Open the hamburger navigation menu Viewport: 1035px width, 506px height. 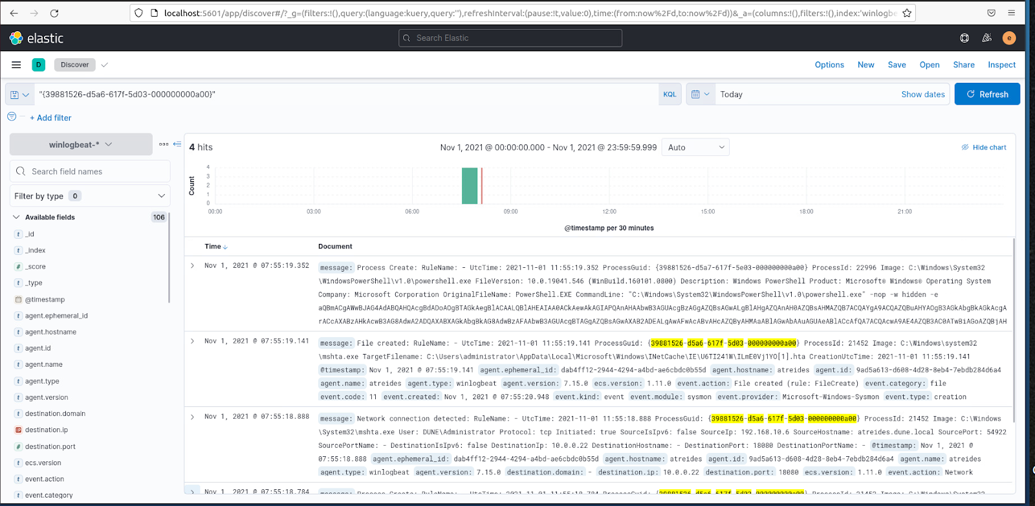coord(16,65)
